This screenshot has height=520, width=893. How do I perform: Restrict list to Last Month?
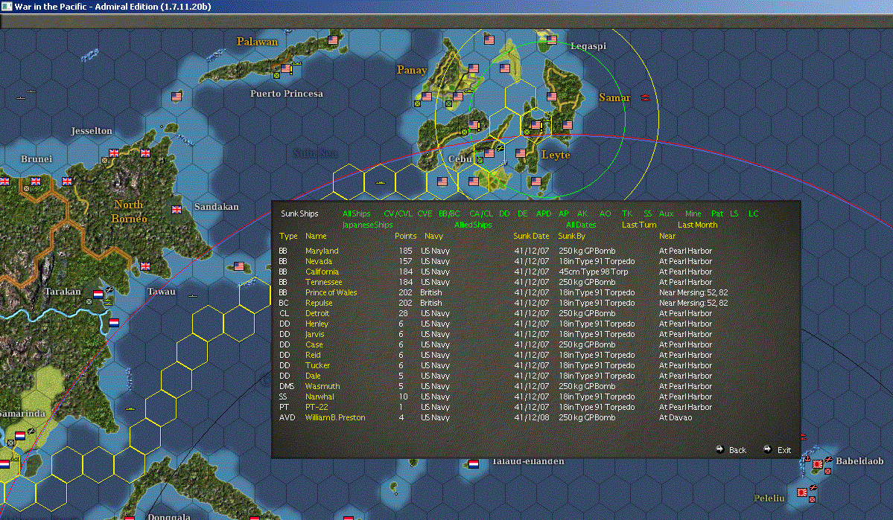pyautogui.click(x=698, y=225)
